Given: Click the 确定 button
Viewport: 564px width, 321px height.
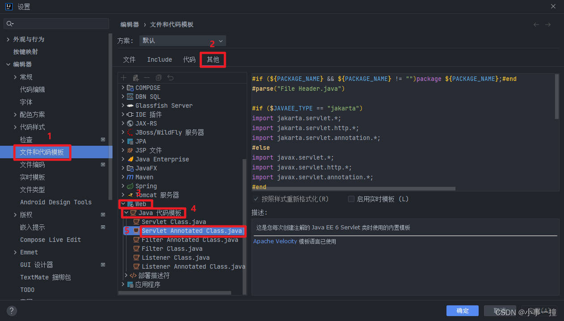Looking at the screenshot, I should pyautogui.click(x=462, y=310).
